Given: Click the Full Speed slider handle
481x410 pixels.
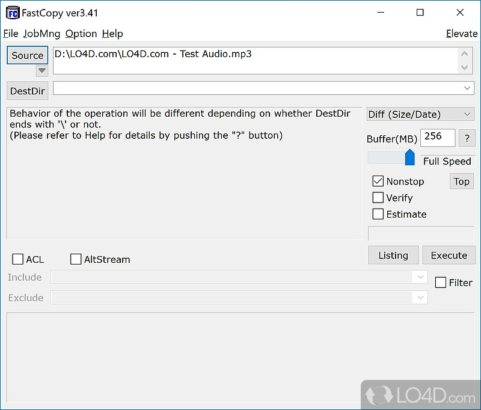Looking at the screenshot, I should pyautogui.click(x=410, y=158).
